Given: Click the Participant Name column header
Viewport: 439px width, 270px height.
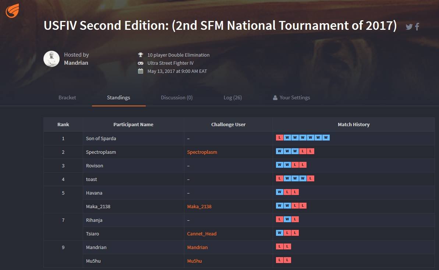Looking at the screenshot, I should (133, 124).
